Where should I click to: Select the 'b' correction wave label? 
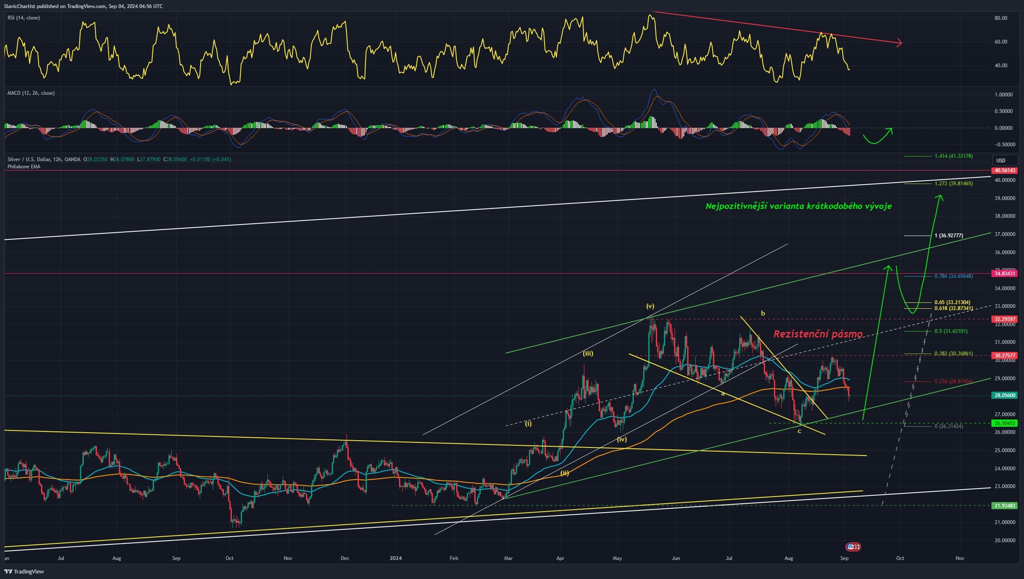pyautogui.click(x=763, y=313)
